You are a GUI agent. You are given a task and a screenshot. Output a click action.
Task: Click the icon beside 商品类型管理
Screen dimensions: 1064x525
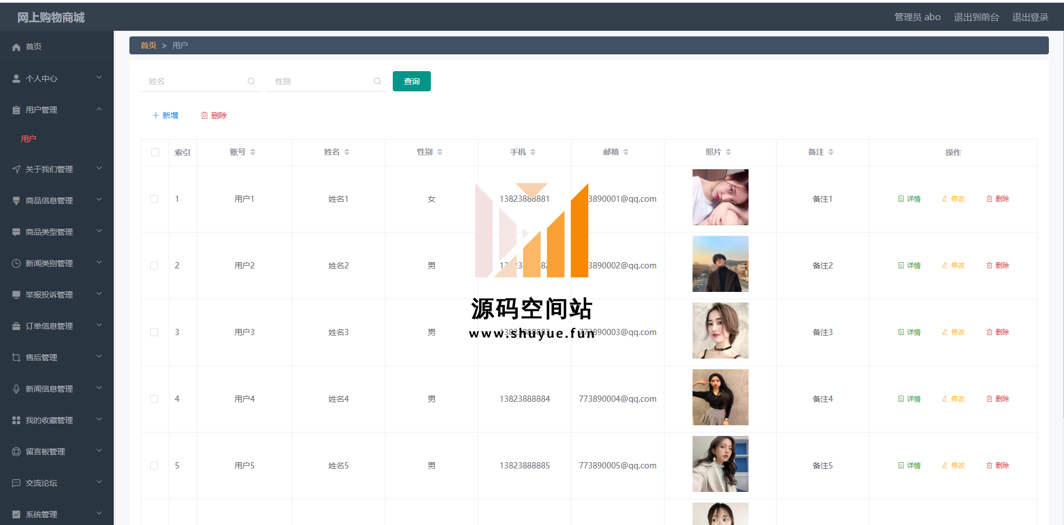[x=16, y=232]
